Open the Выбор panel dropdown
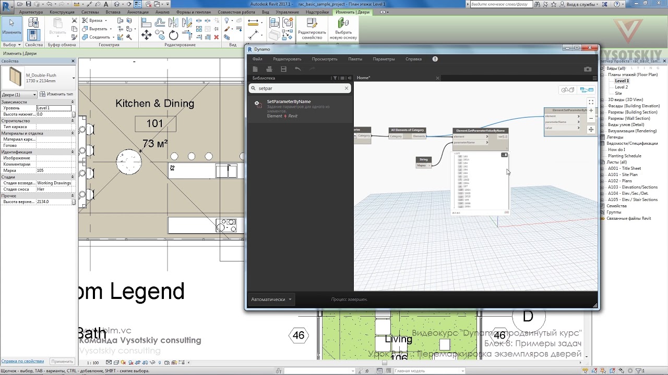668x375 pixels. (x=11, y=45)
